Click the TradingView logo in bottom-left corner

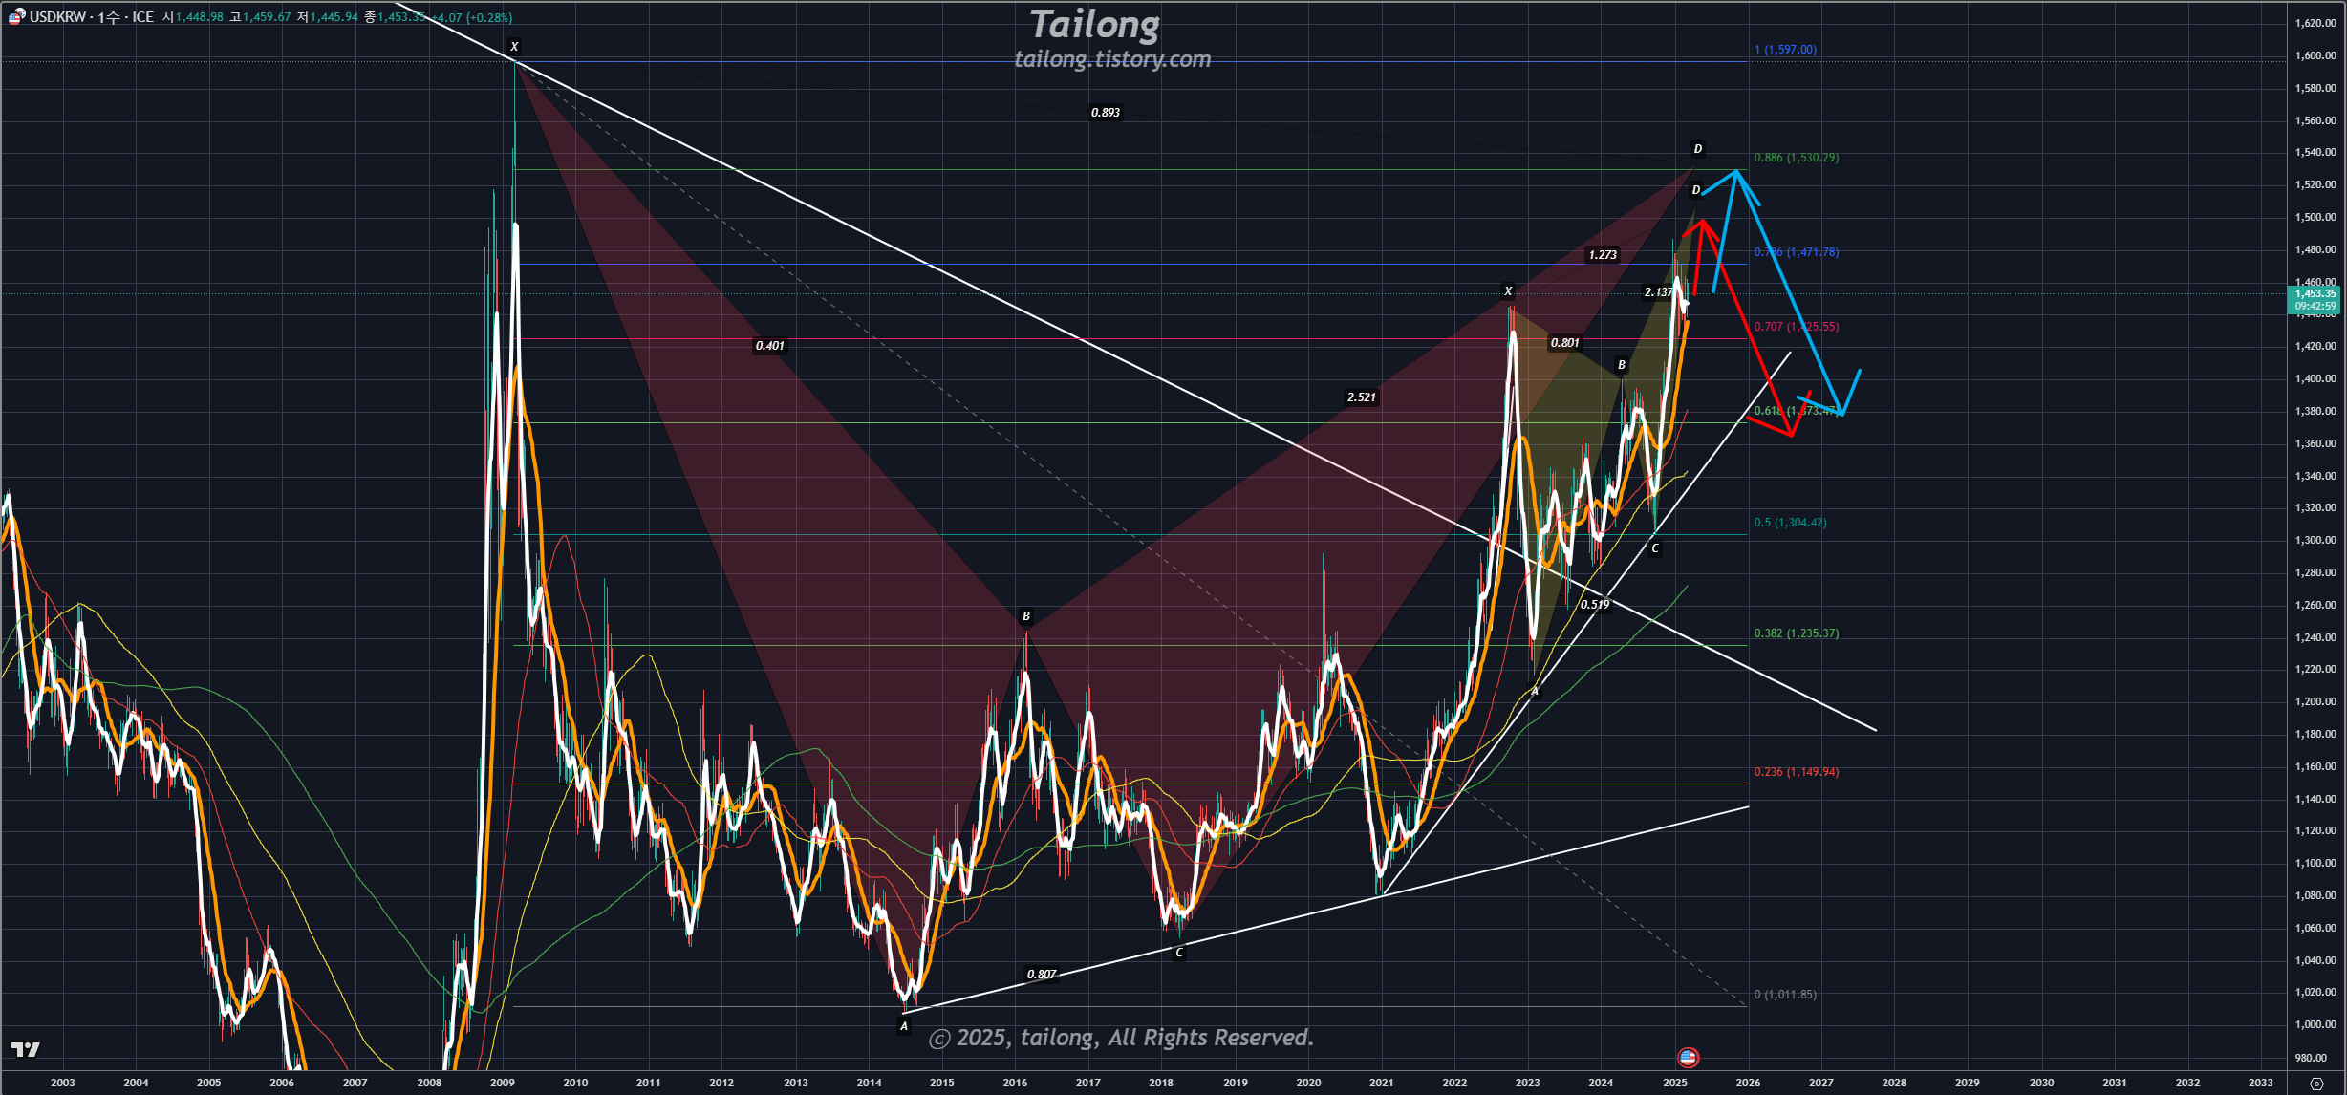[x=26, y=1049]
